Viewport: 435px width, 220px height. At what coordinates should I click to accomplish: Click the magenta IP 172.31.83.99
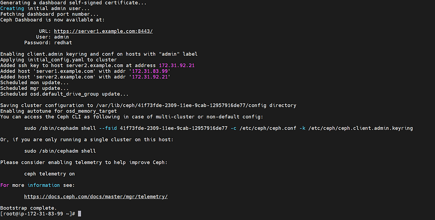(150, 71)
